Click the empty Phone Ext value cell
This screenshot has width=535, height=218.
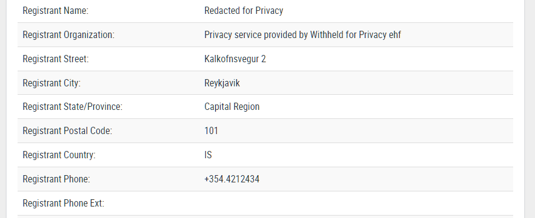pos(356,203)
